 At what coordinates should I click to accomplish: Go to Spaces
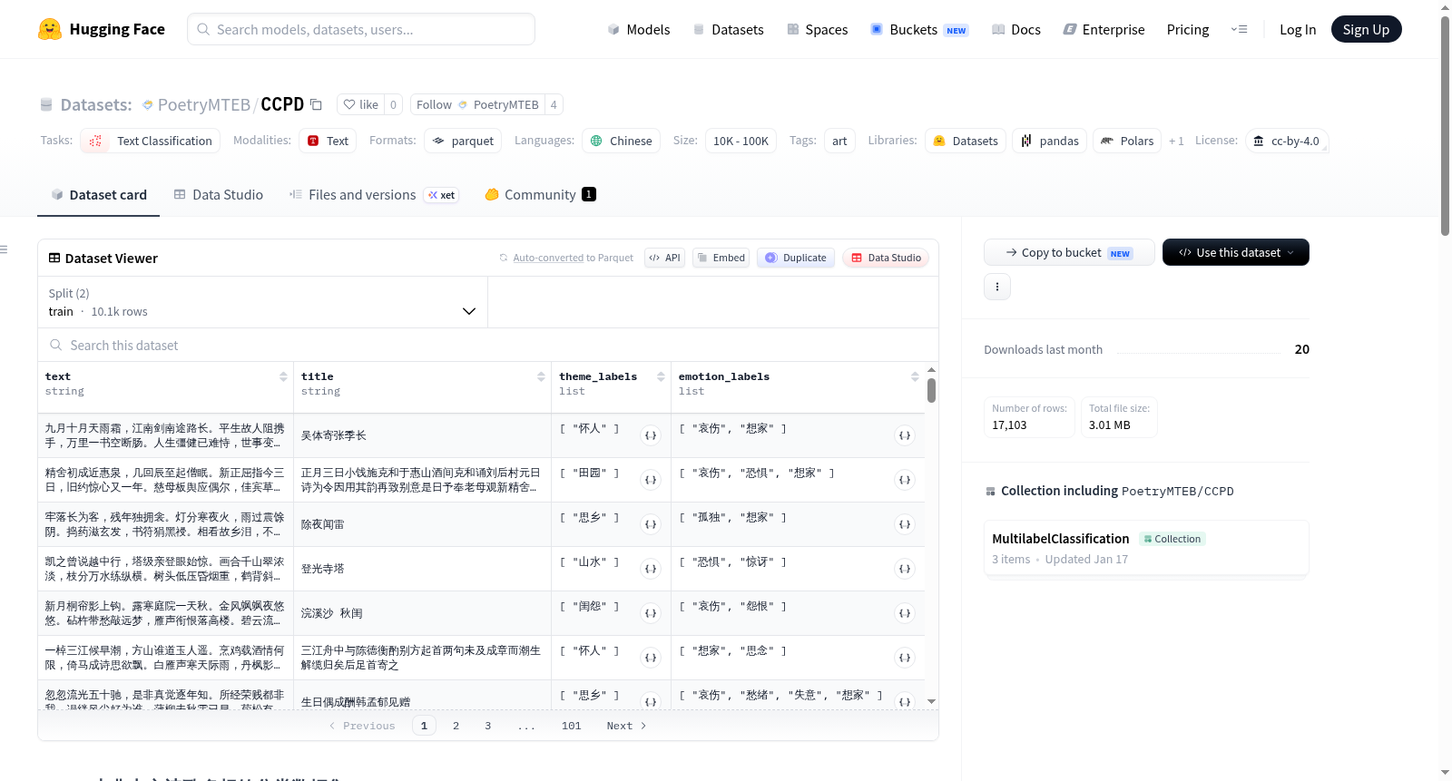pyautogui.click(x=817, y=29)
